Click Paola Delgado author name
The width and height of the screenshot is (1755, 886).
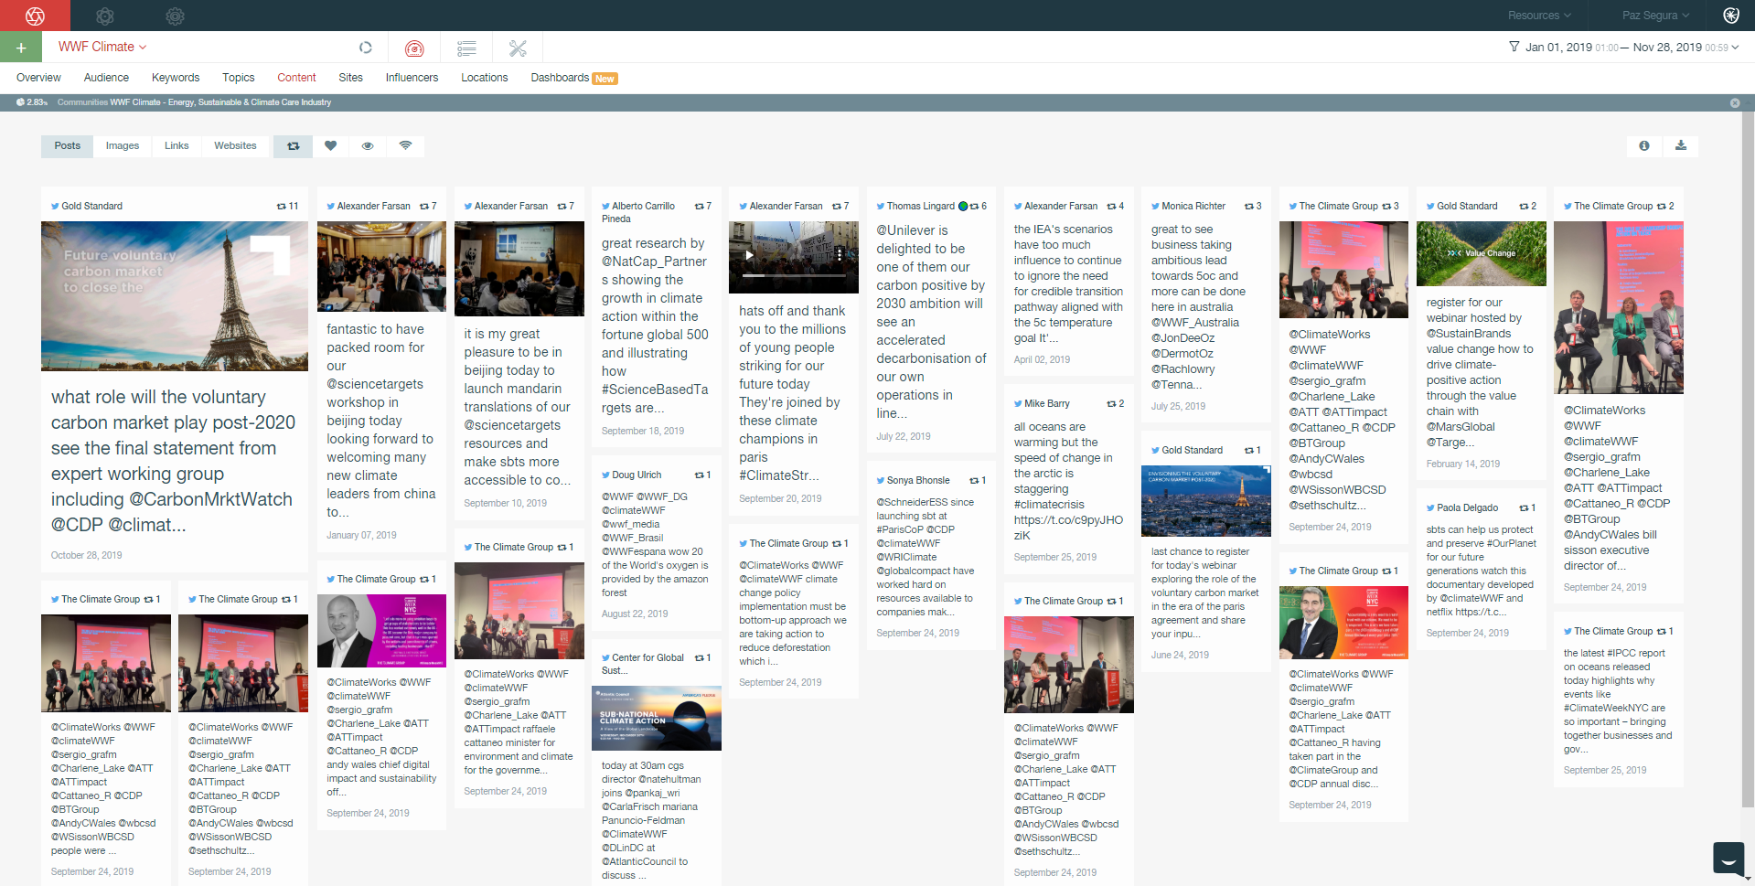[x=1467, y=508]
